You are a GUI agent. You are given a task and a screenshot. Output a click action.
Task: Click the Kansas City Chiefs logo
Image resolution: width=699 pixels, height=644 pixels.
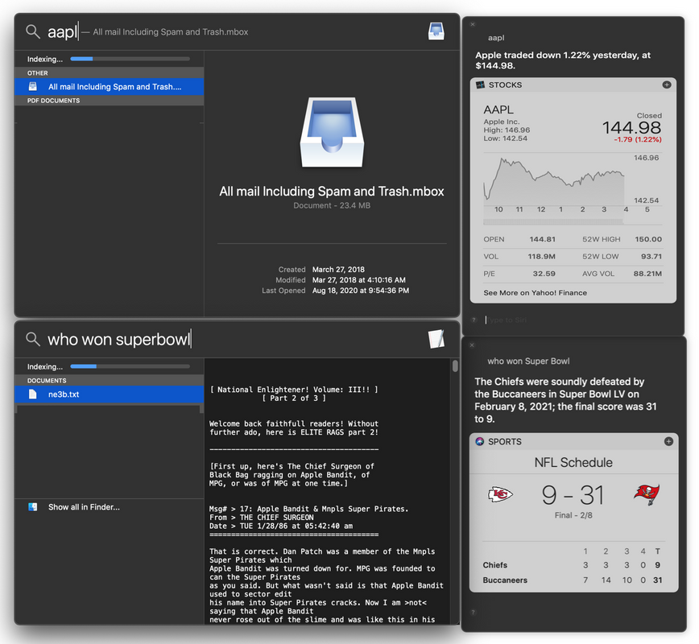[x=500, y=495]
